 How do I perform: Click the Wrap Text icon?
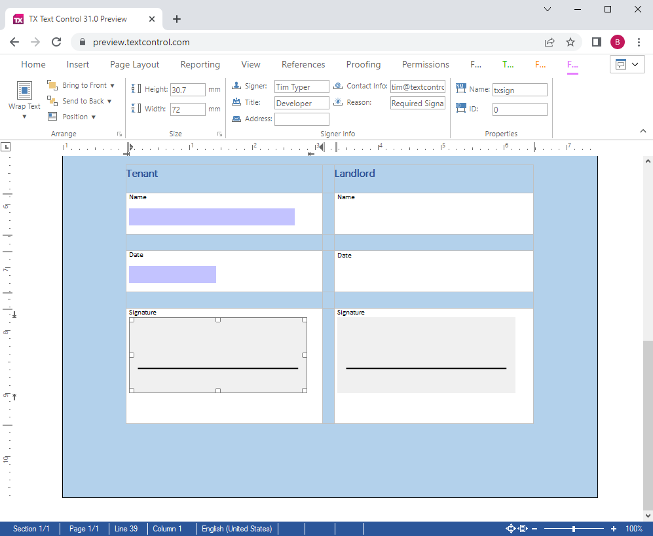[x=24, y=92]
